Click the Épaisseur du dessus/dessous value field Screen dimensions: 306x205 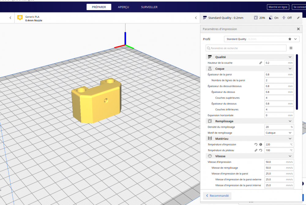(279, 86)
